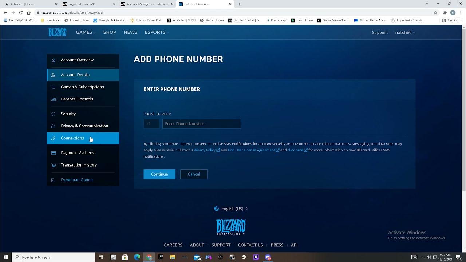Open the Hulu | Home bookmark
This screenshot has height=262, width=466.
tap(302, 20)
